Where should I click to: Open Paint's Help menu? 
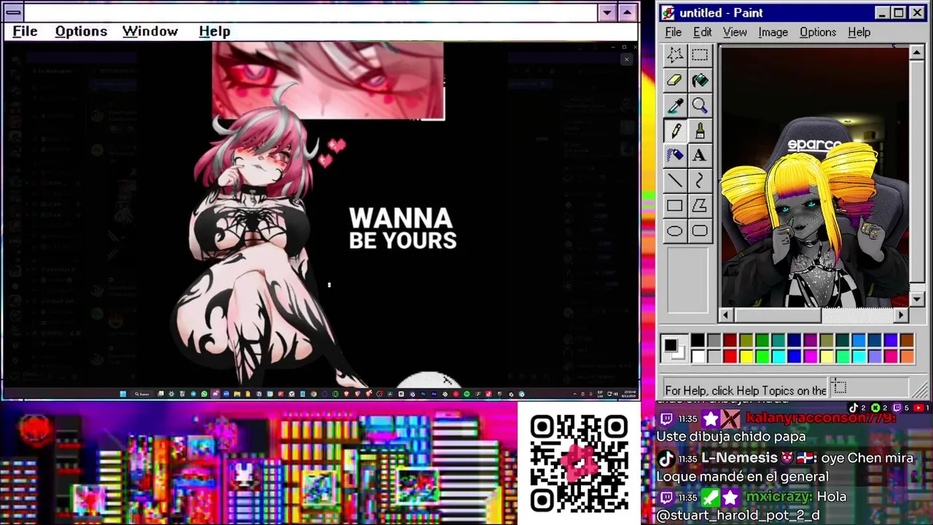click(x=859, y=32)
